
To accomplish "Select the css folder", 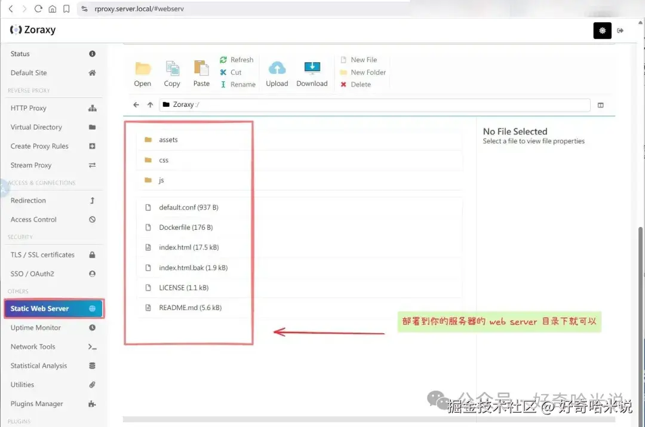I will coord(299,160).
